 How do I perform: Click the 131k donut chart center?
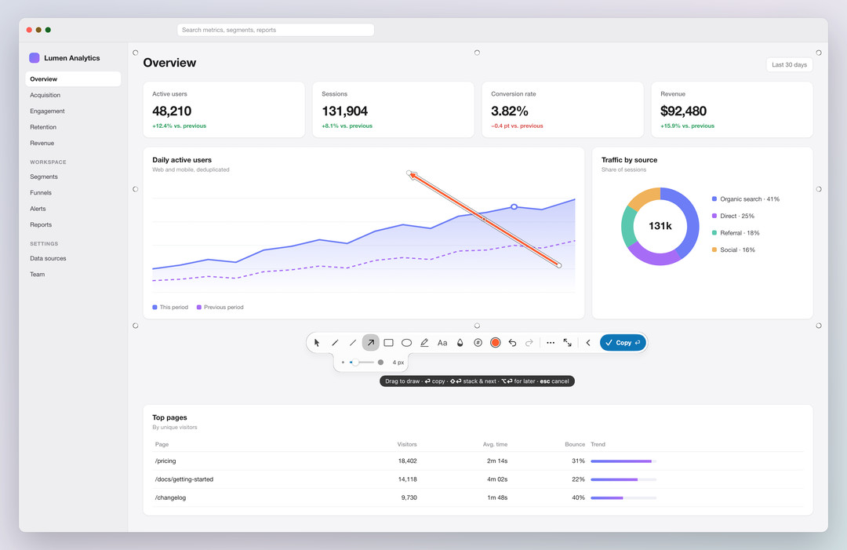(660, 226)
